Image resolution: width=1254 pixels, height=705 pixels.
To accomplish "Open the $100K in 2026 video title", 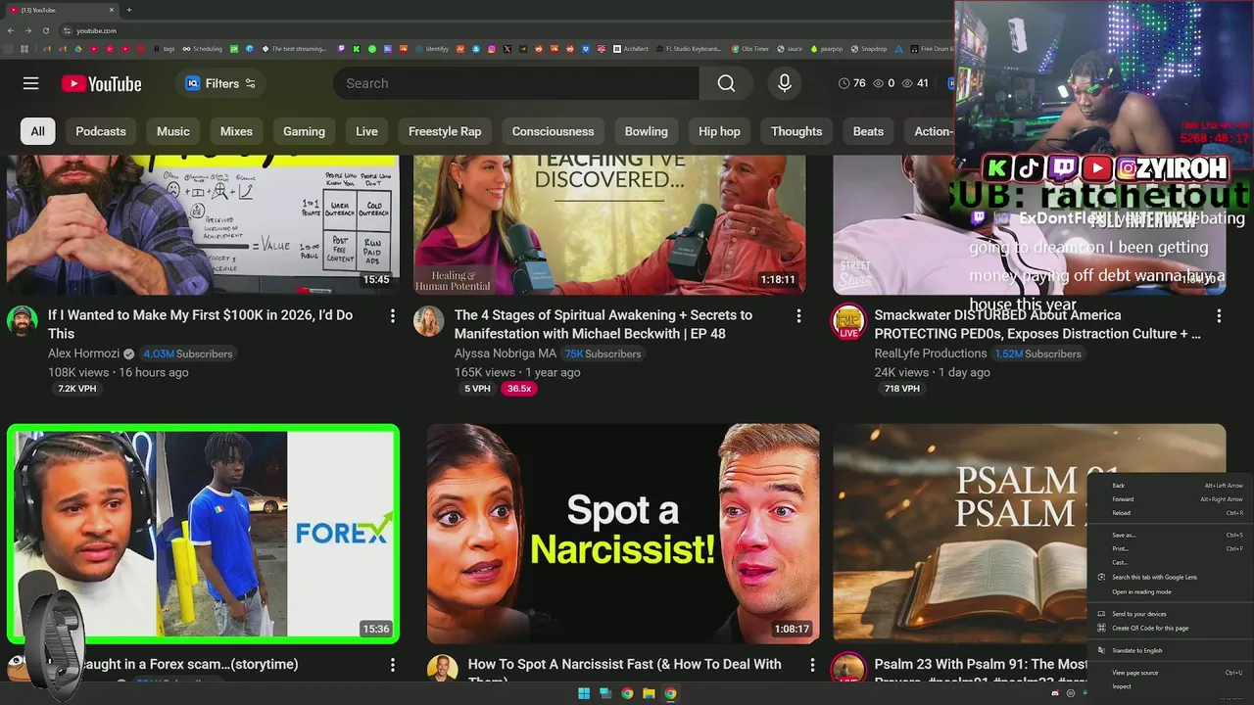I will click(x=200, y=324).
